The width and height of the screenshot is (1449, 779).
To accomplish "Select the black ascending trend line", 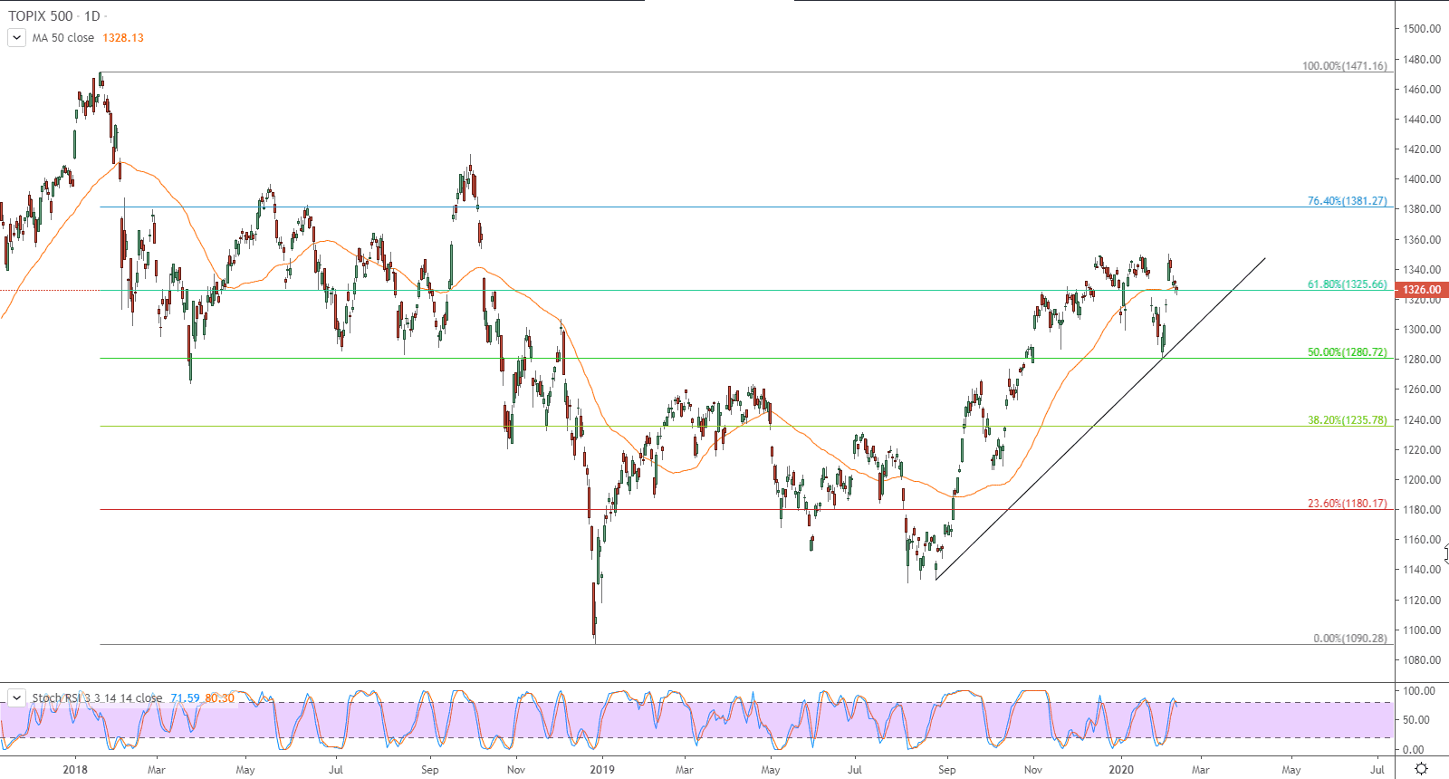I will (1100, 418).
